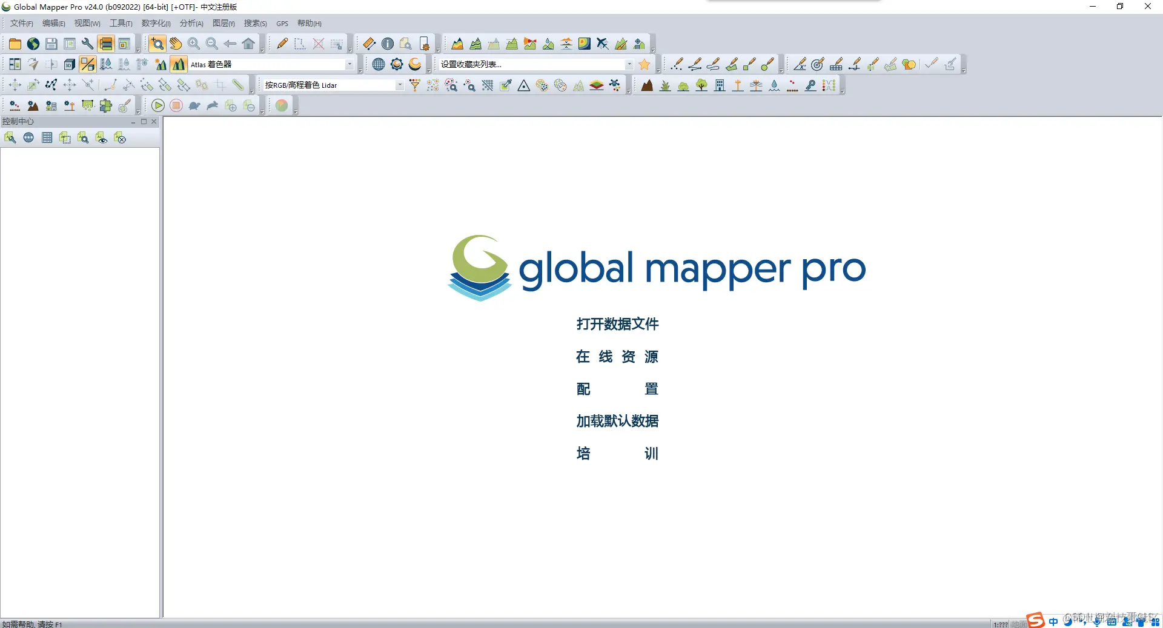The width and height of the screenshot is (1163, 628).
Task: Open the Tools (工具) menu
Action: [121, 24]
